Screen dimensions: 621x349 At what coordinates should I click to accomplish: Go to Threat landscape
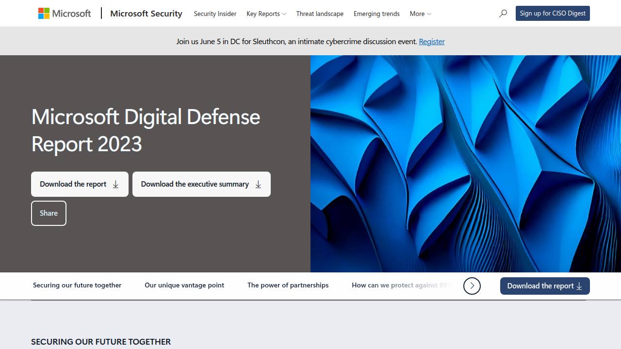320,14
